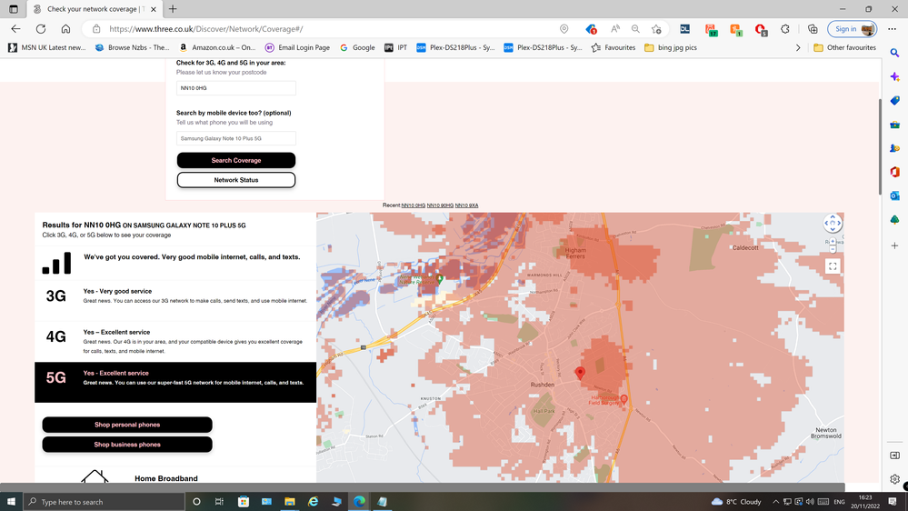This screenshot has width=908, height=511.
Task: Open Task View on the taskbar
Action: click(219, 502)
